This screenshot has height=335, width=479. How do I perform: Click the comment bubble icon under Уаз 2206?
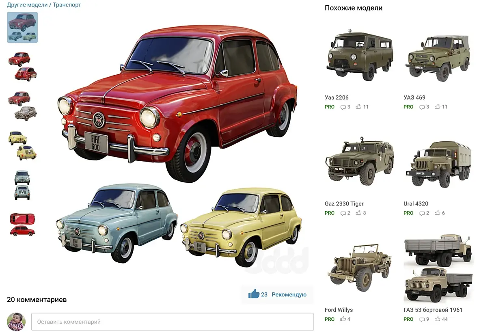tap(343, 107)
